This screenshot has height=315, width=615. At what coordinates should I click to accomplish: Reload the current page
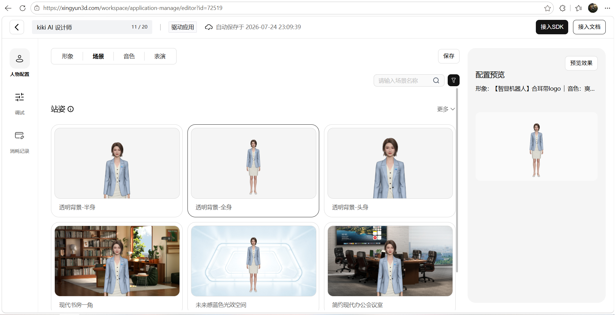click(x=22, y=8)
